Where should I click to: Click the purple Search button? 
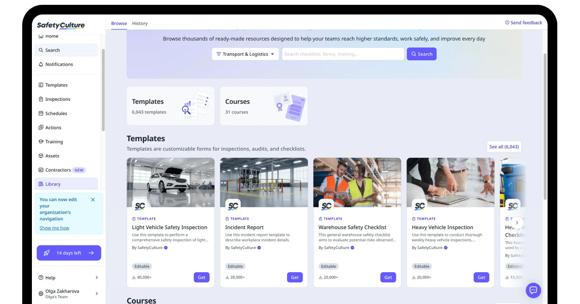(421, 54)
